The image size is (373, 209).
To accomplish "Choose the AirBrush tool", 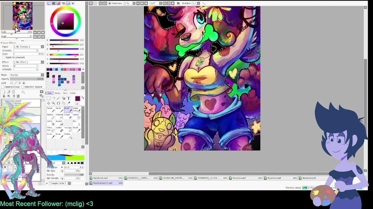I will pyautogui.click(x=59, y=116).
